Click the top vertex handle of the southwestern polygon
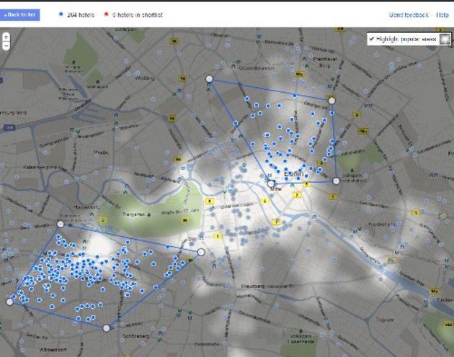The image size is (454, 357). point(61,225)
